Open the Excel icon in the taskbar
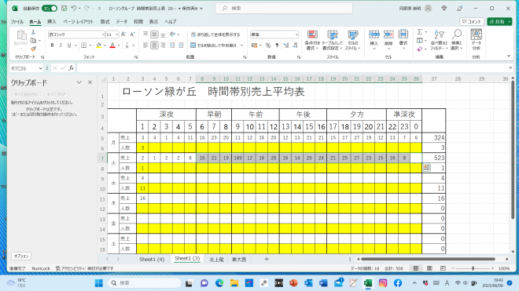 pyautogui.click(x=368, y=283)
